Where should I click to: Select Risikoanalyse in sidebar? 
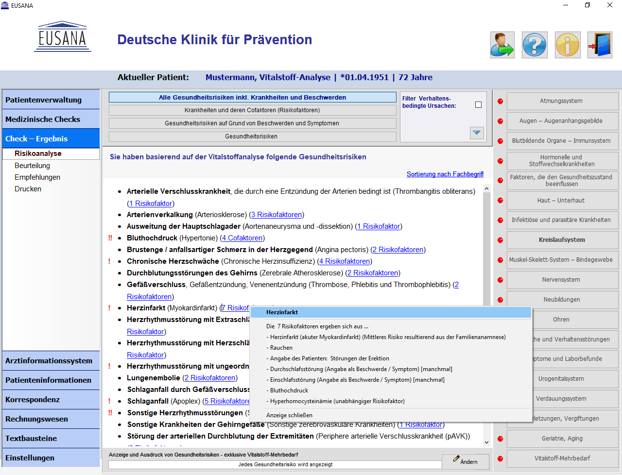click(x=51, y=153)
